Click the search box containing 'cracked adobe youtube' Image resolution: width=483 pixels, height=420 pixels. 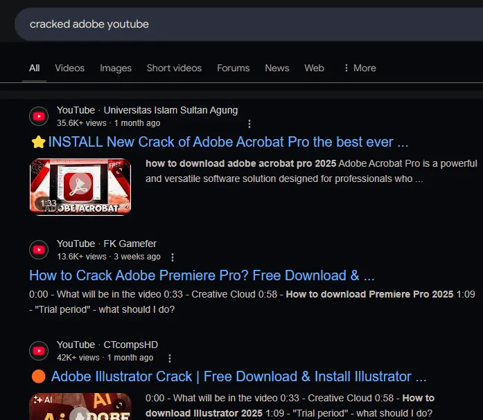(249, 24)
